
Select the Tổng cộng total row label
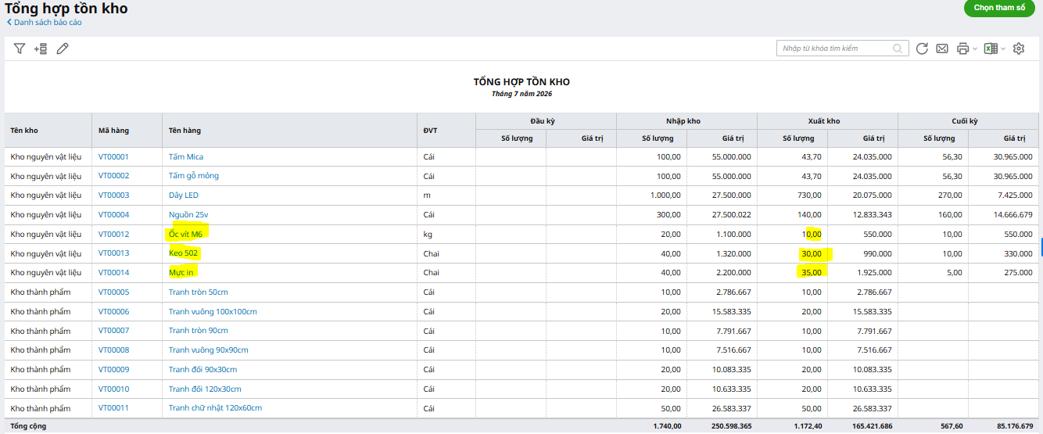coord(28,426)
